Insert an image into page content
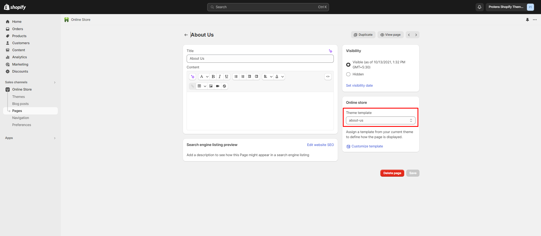Image resolution: width=541 pixels, height=236 pixels. (211, 86)
